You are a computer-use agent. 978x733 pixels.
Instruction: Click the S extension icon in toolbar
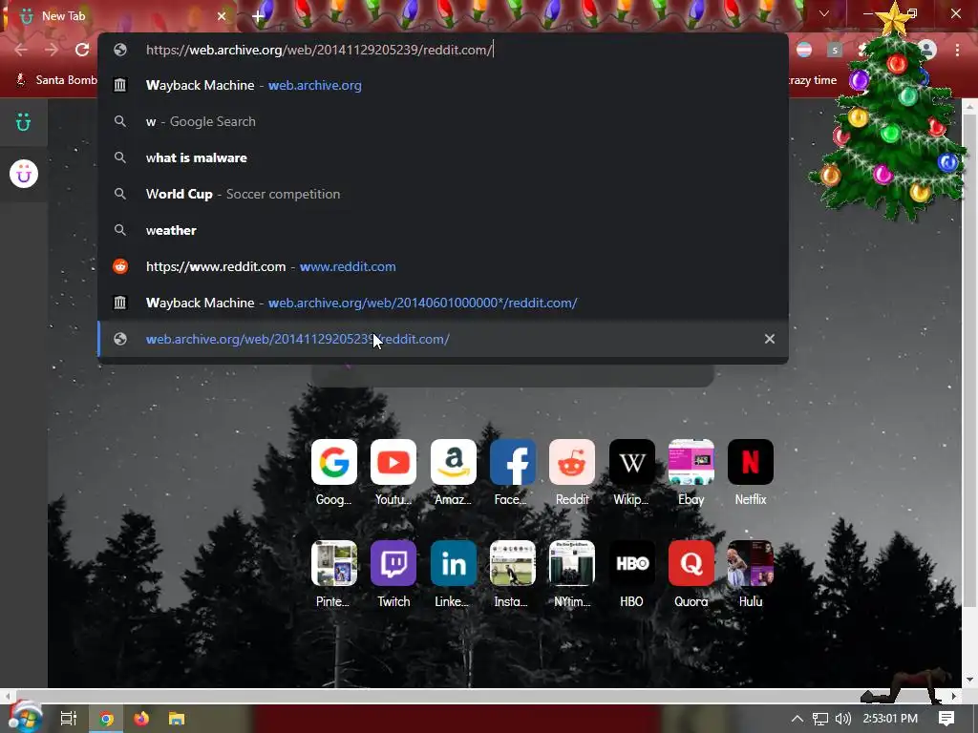[835, 50]
